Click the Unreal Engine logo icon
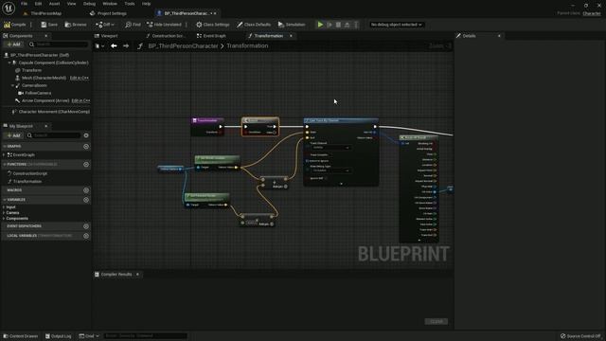 coord(9,8)
